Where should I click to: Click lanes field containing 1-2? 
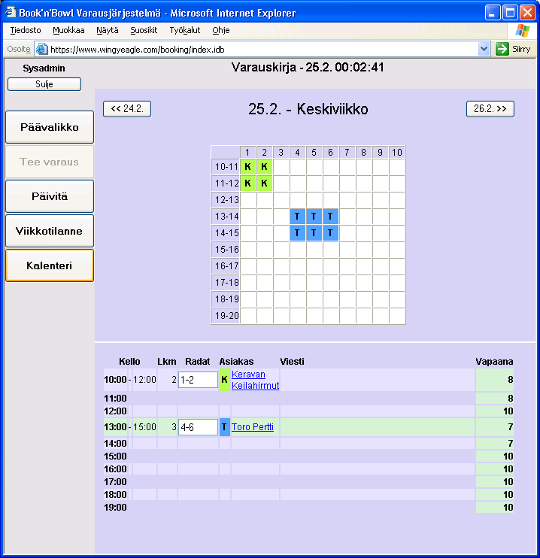point(198,380)
